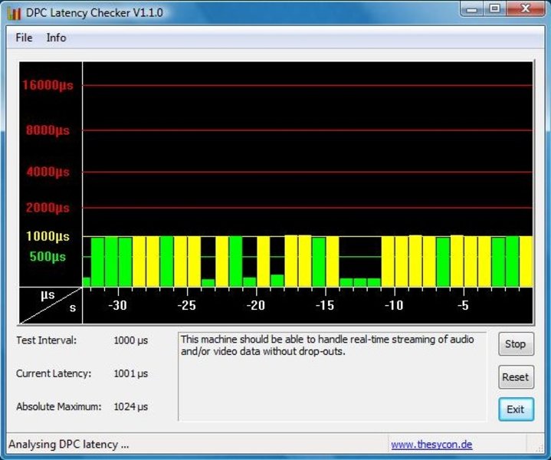Click the µs/s axis unit corner box

click(x=51, y=305)
